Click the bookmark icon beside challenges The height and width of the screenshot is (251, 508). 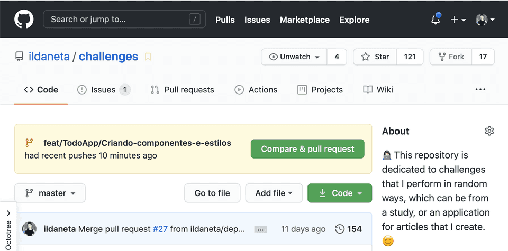tap(148, 57)
